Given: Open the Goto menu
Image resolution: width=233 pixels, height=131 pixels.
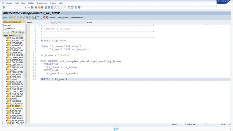Looking at the screenshot, I should [x=23, y=3].
